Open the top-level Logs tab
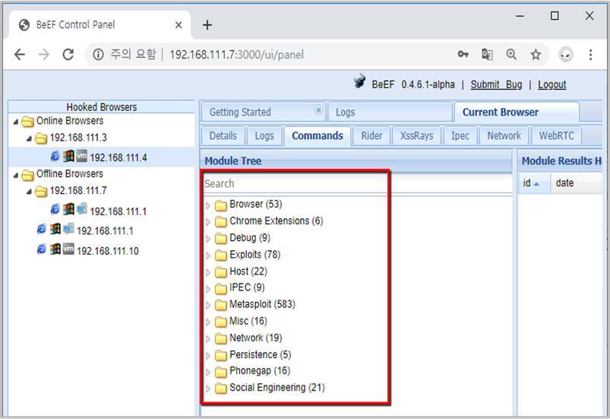Viewport: 610px width, 419px height. (x=390, y=112)
